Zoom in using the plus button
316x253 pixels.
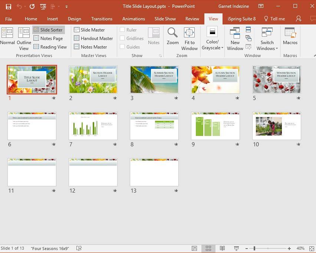[289, 249]
